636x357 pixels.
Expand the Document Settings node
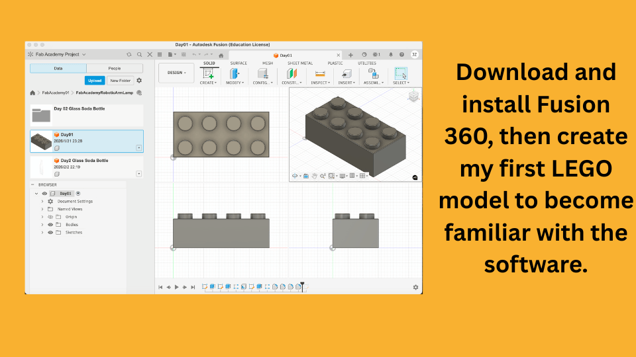[42, 201]
